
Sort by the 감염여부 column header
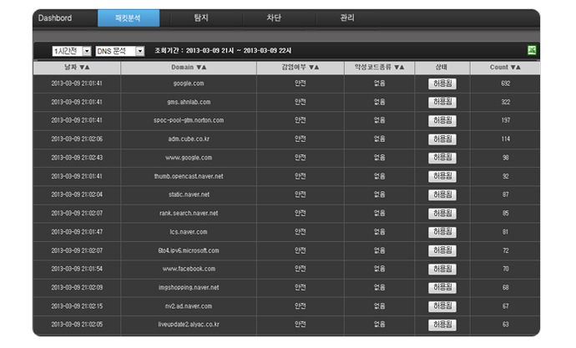pyautogui.click(x=301, y=68)
